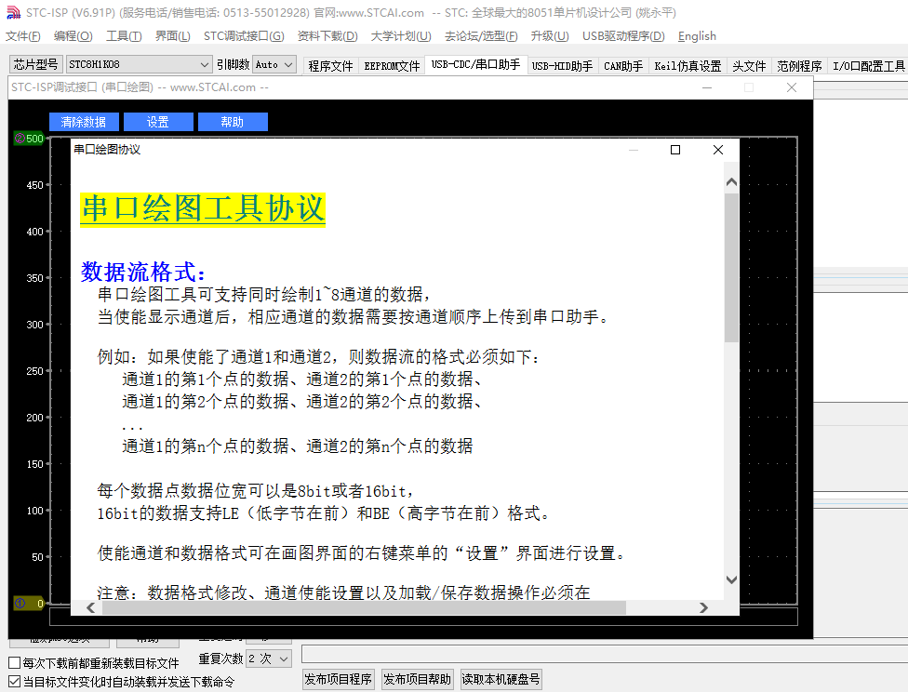The width and height of the screenshot is (908, 692).
Task: Click the 100 Y-axis label
Action: (34, 511)
